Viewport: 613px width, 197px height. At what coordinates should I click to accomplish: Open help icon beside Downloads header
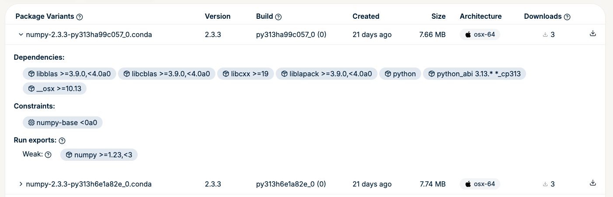[x=567, y=17]
